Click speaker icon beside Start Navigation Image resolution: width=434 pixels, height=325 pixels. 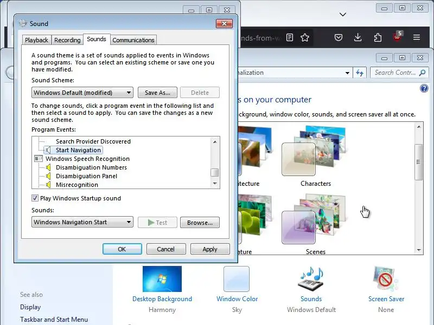click(x=48, y=150)
